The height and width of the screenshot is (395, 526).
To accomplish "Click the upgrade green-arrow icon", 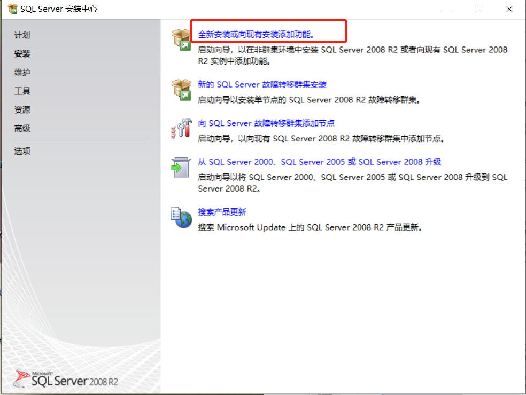I will [181, 167].
